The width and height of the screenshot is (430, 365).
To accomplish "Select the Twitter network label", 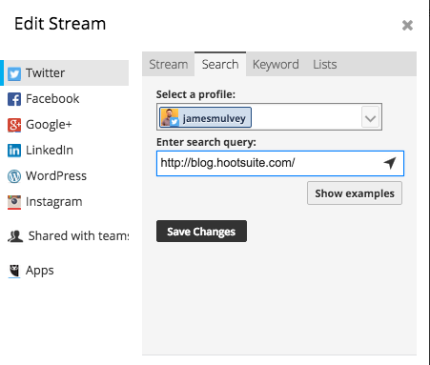I will pos(45,73).
